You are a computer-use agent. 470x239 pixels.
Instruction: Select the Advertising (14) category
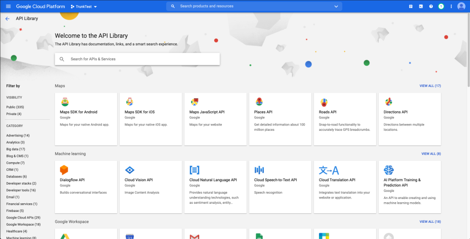pos(18,135)
